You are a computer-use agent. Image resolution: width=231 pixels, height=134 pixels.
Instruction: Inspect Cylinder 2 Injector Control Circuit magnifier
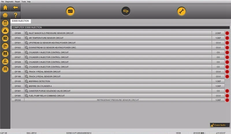(x=26, y=57)
